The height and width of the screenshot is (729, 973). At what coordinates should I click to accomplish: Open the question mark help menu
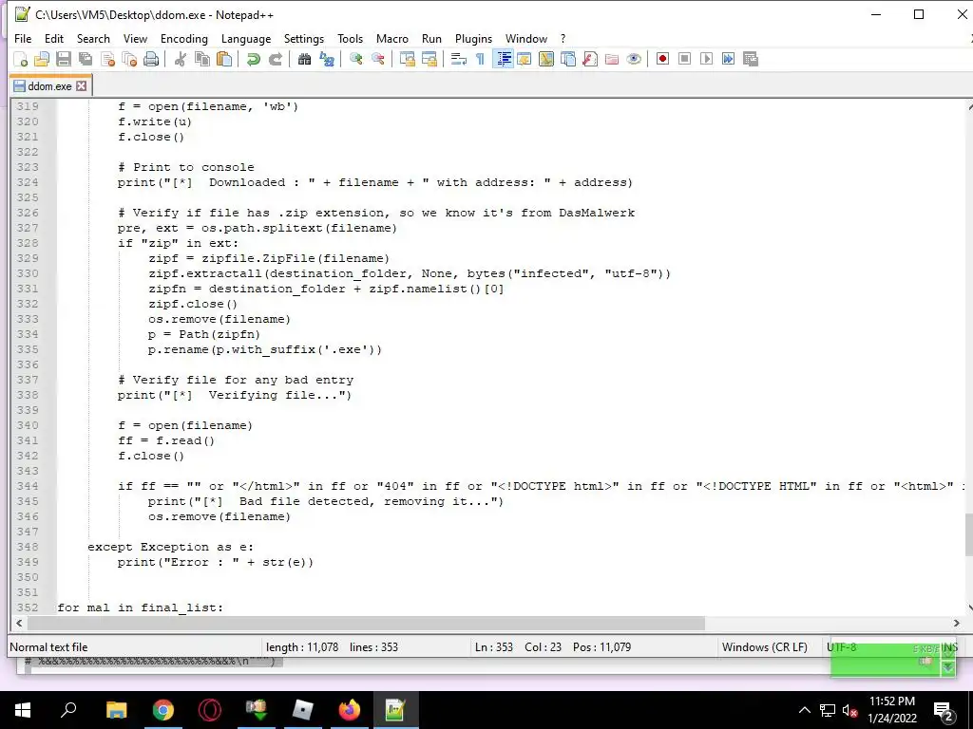click(563, 38)
